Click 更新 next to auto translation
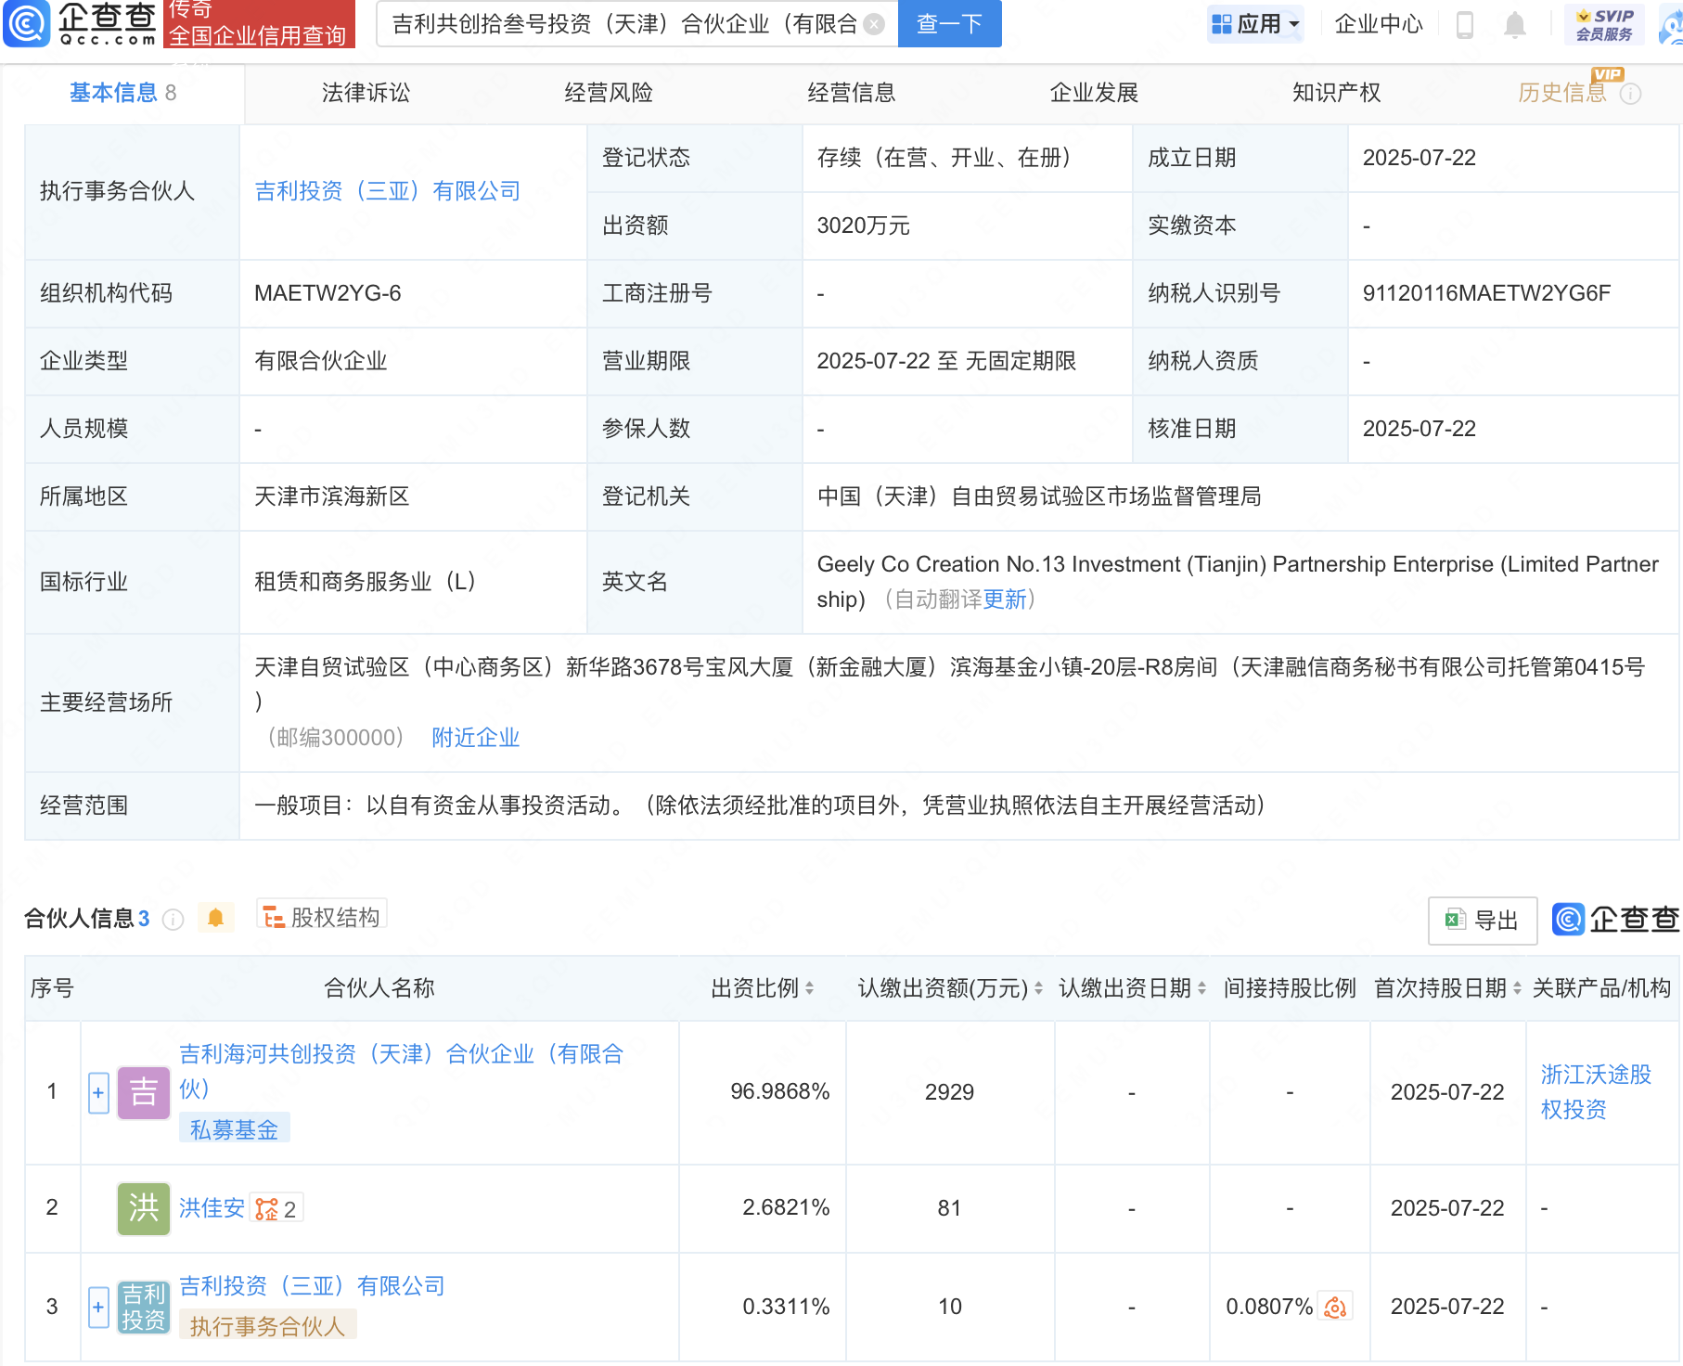This screenshot has width=1683, height=1366. click(1005, 599)
